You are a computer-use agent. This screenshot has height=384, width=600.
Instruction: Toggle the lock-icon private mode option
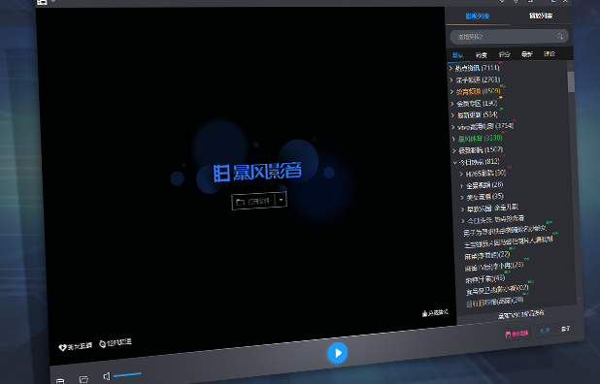pyautogui.click(x=435, y=313)
